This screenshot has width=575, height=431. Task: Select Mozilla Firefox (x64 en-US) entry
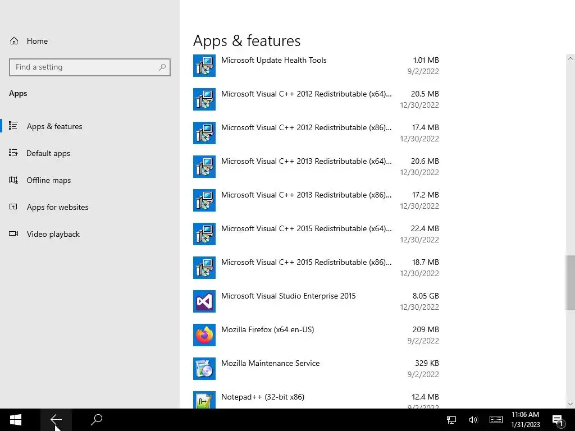[x=316, y=336]
